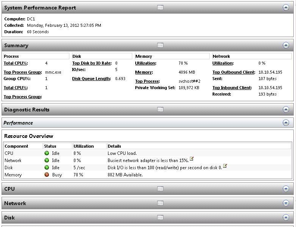Viewport: 296px width, 227px height.
Task: Click the table icon in Network section header
Action: point(160,203)
